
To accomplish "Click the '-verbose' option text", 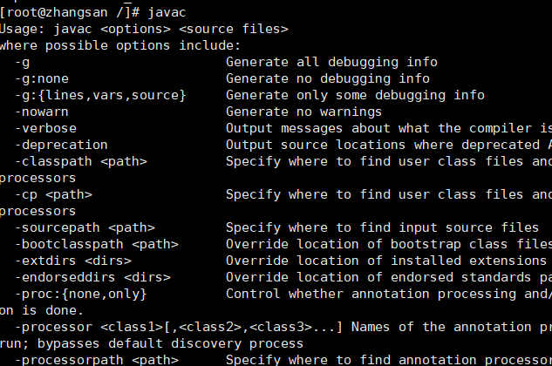I will click(x=46, y=128).
